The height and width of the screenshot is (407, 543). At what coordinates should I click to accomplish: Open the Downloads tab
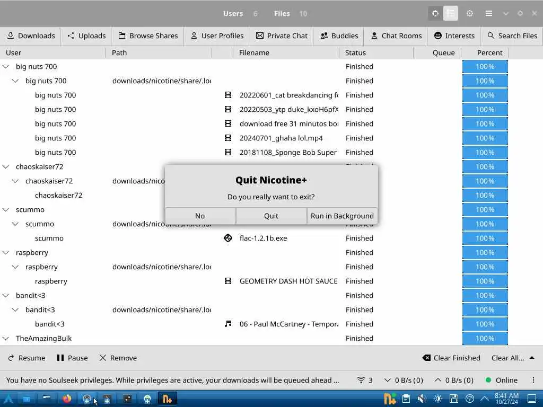click(x=30, y=36)
